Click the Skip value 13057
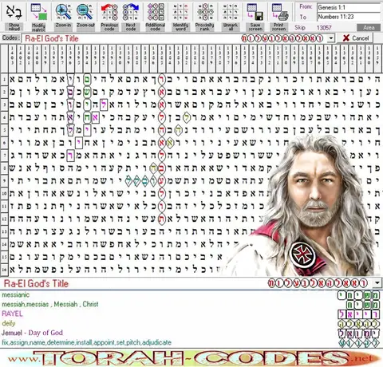 click(324, 27)
